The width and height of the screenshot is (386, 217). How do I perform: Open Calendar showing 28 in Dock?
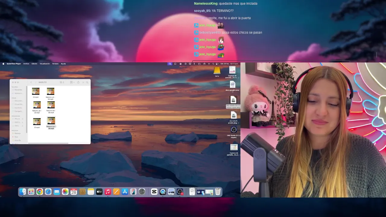[x=74, y=192]
